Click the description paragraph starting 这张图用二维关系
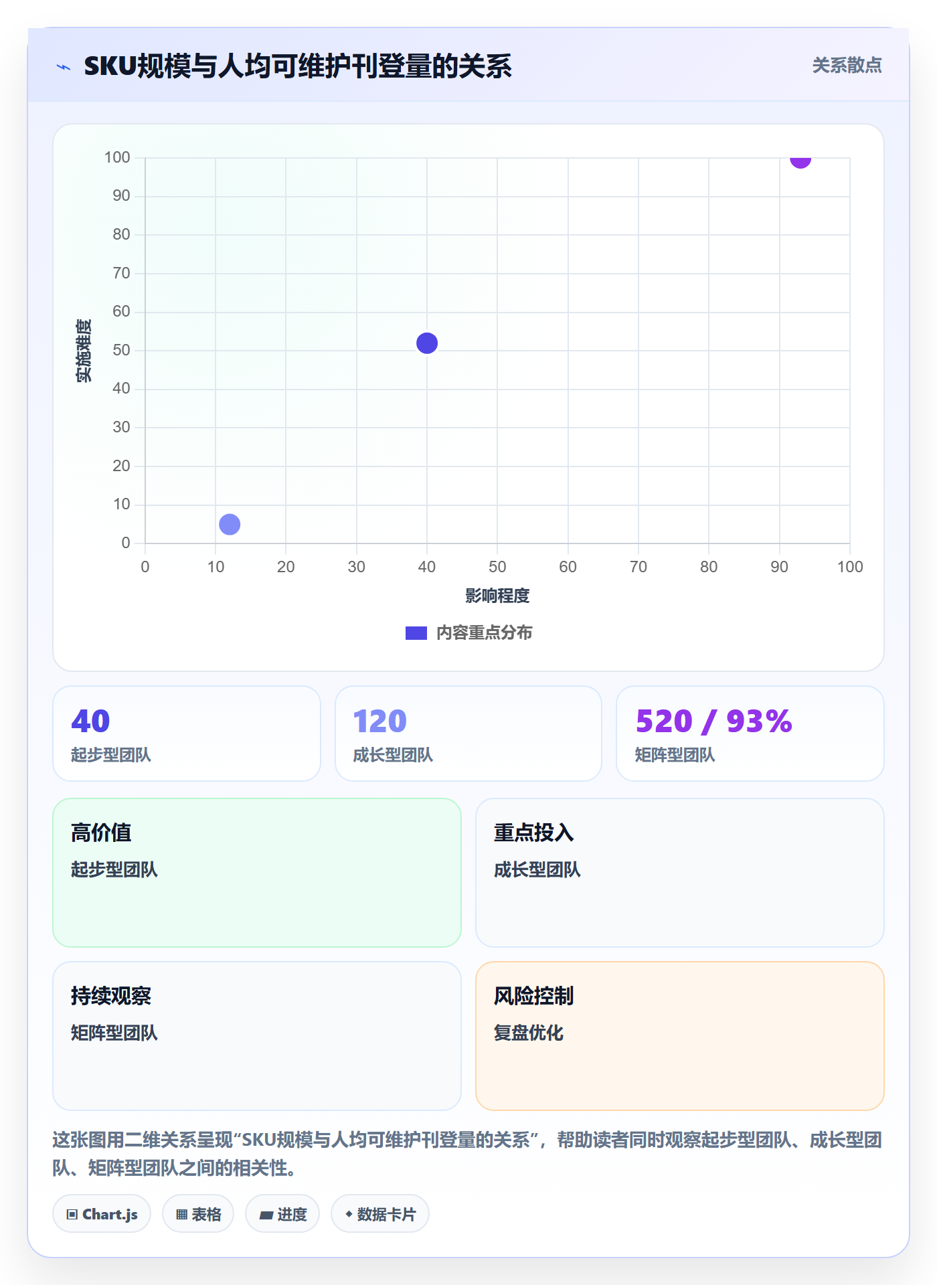Viewport: 937px width, 1285px height. [468, 1154]
